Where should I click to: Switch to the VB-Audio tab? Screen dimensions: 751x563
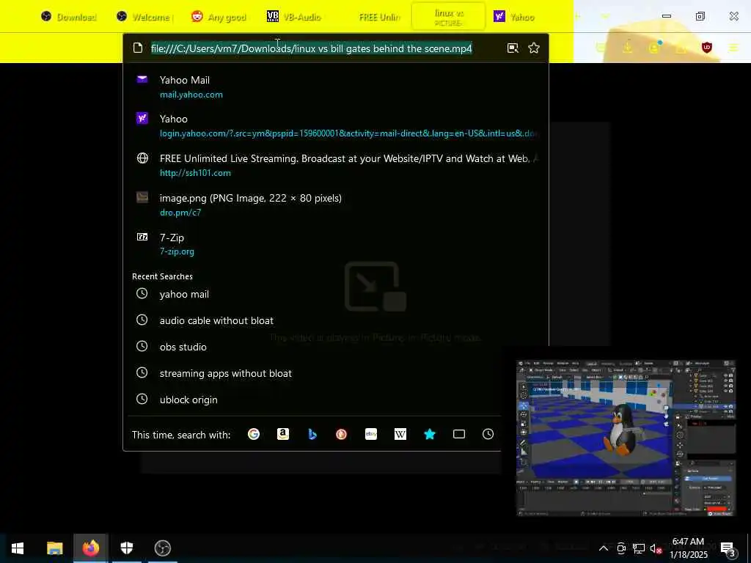click(x=294, y=17)
